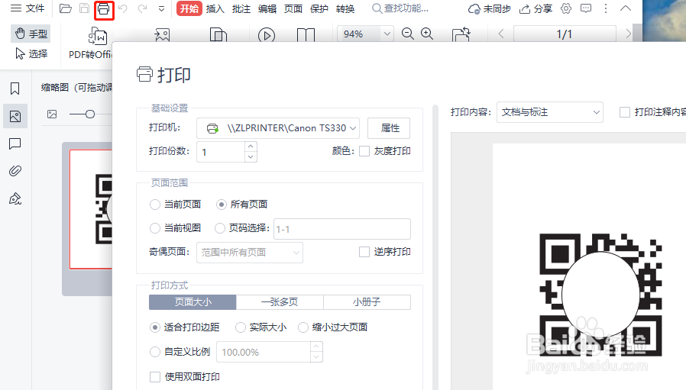Increase the print copies with the up arrow
This screenshot has height=390, width=686.
click(x=251, y=147)
